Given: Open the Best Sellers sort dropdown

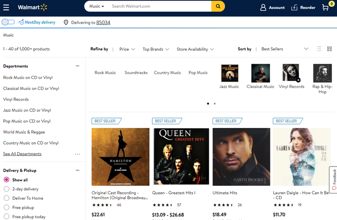Looking at the screenshot, I should pyautogui.click(x=285, y=49).
